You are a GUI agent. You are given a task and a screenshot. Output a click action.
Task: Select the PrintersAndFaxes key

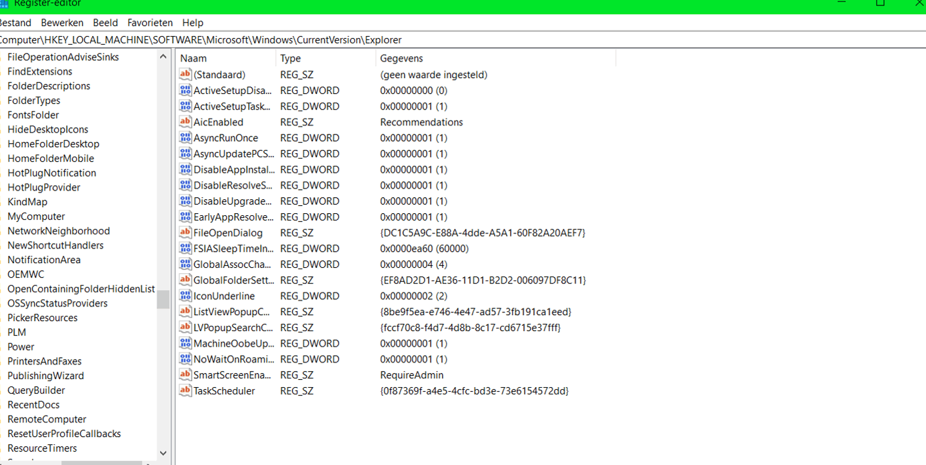click(x=45, y=361)
